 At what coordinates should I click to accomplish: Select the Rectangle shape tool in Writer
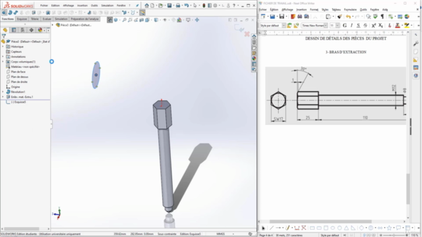point(312,228)
